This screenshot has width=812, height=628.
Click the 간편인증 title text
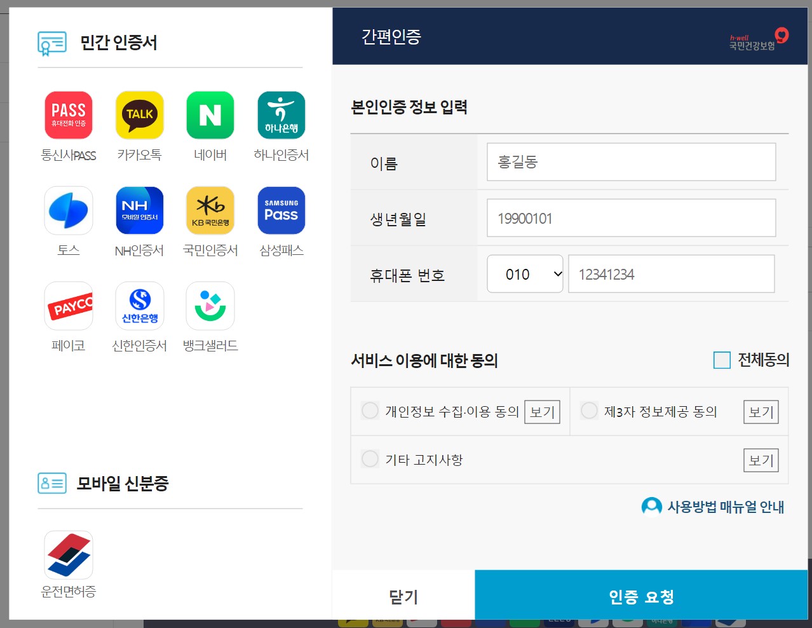click(391, 36)
